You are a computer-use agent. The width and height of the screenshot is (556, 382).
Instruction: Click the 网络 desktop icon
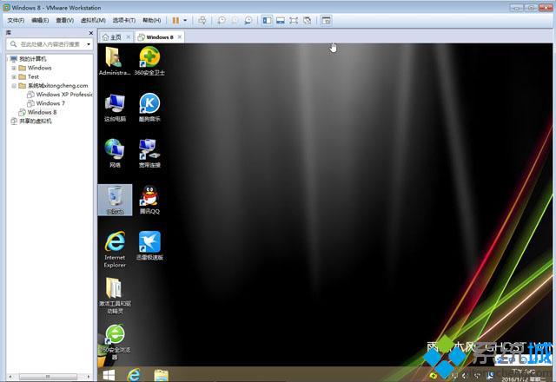pyautogui.click(x=115, y=154)
